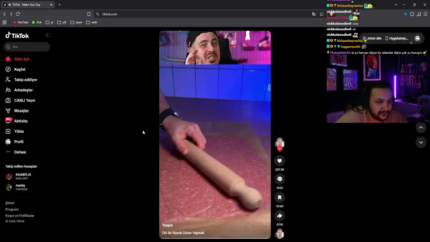Go forward in browser
This screenshot has height=242, width=430.
[11, 14]
